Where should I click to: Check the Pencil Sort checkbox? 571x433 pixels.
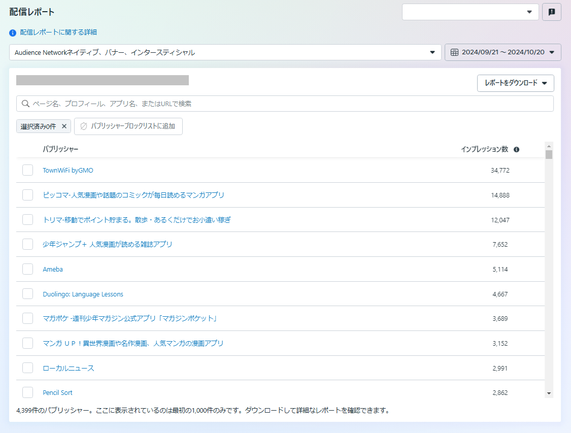click(28, 392)
